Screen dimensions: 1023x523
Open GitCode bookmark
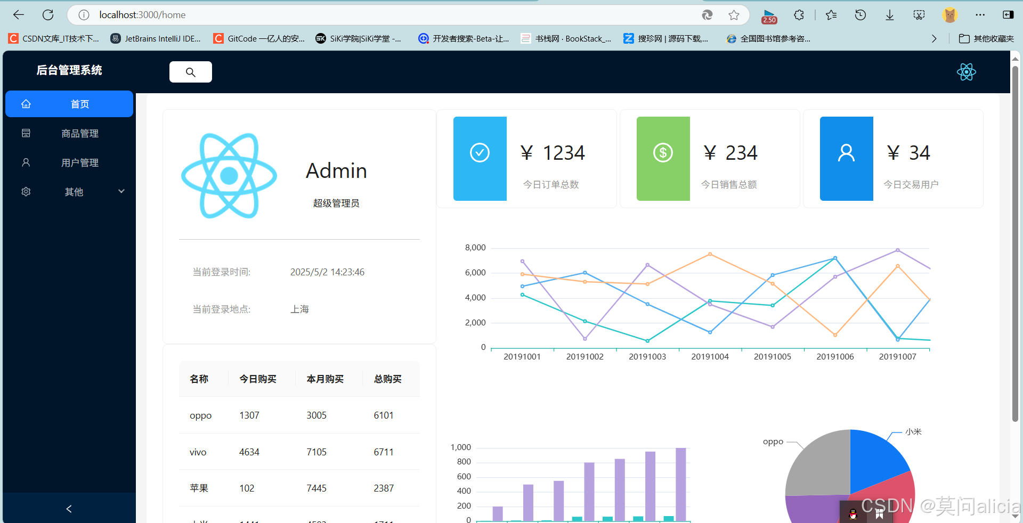[x=259, y=38]
